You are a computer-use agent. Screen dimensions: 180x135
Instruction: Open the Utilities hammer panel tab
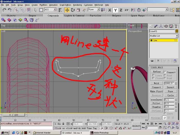tap(176, 26)
